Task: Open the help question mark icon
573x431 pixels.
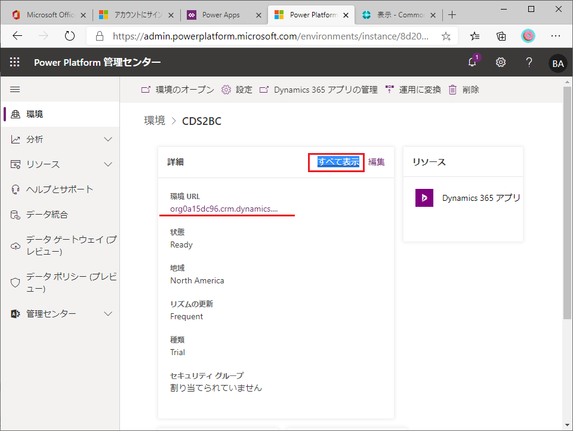Action: 529,62
